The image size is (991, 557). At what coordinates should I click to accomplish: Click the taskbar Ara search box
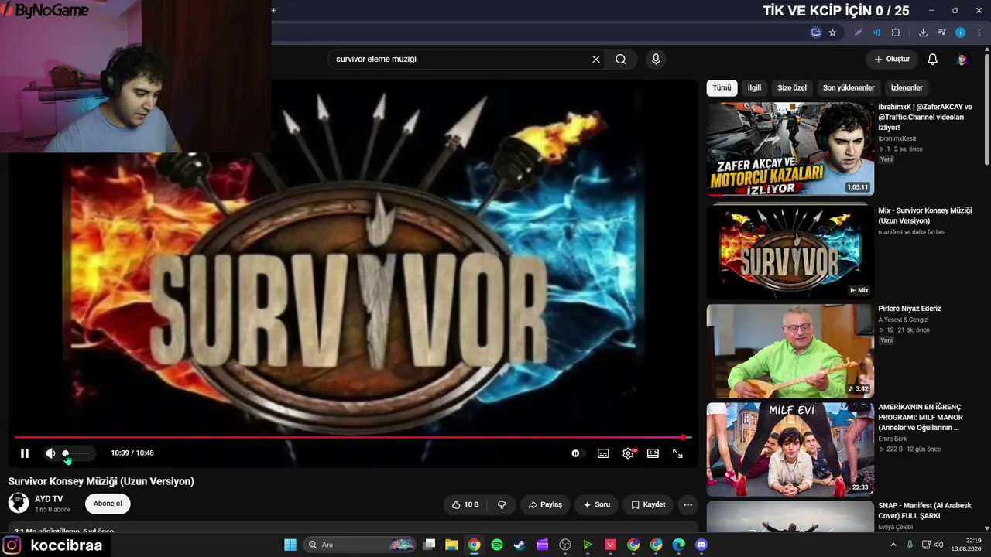click(x=361, y=545)
